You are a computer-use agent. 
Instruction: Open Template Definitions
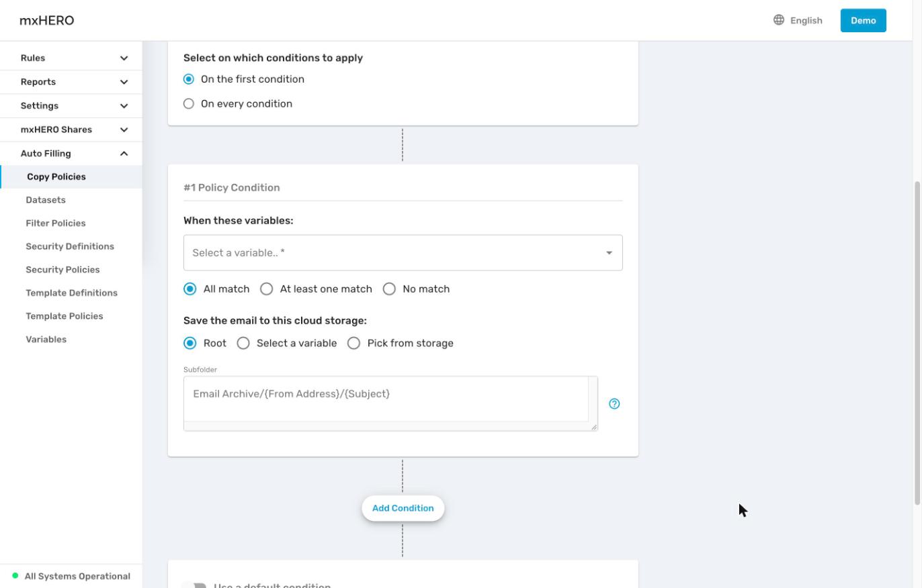coord(71,293)
